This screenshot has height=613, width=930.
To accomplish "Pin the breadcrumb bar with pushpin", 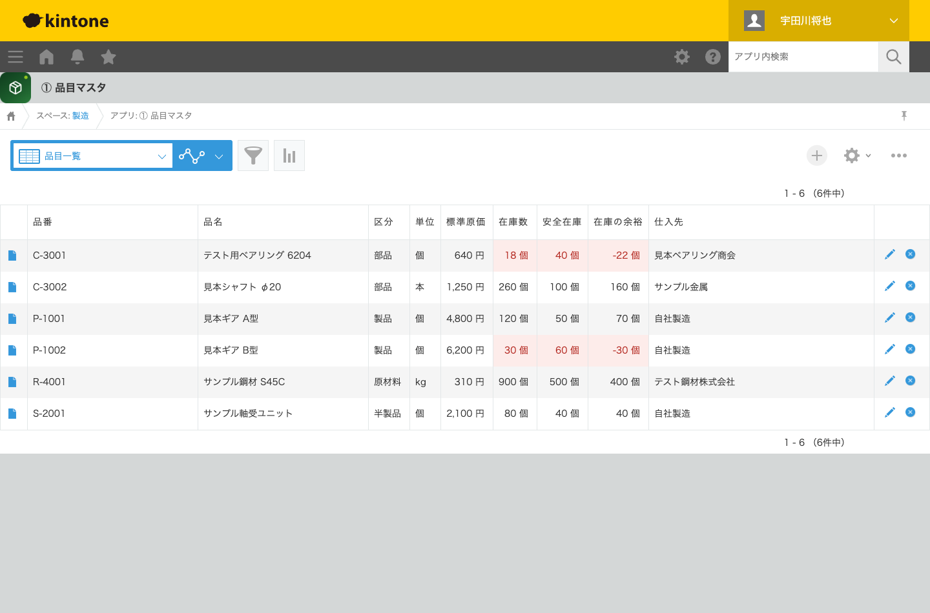I will coord(904,116).
